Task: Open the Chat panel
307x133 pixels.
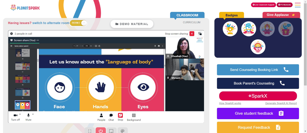Action: [x=111, y=117]
